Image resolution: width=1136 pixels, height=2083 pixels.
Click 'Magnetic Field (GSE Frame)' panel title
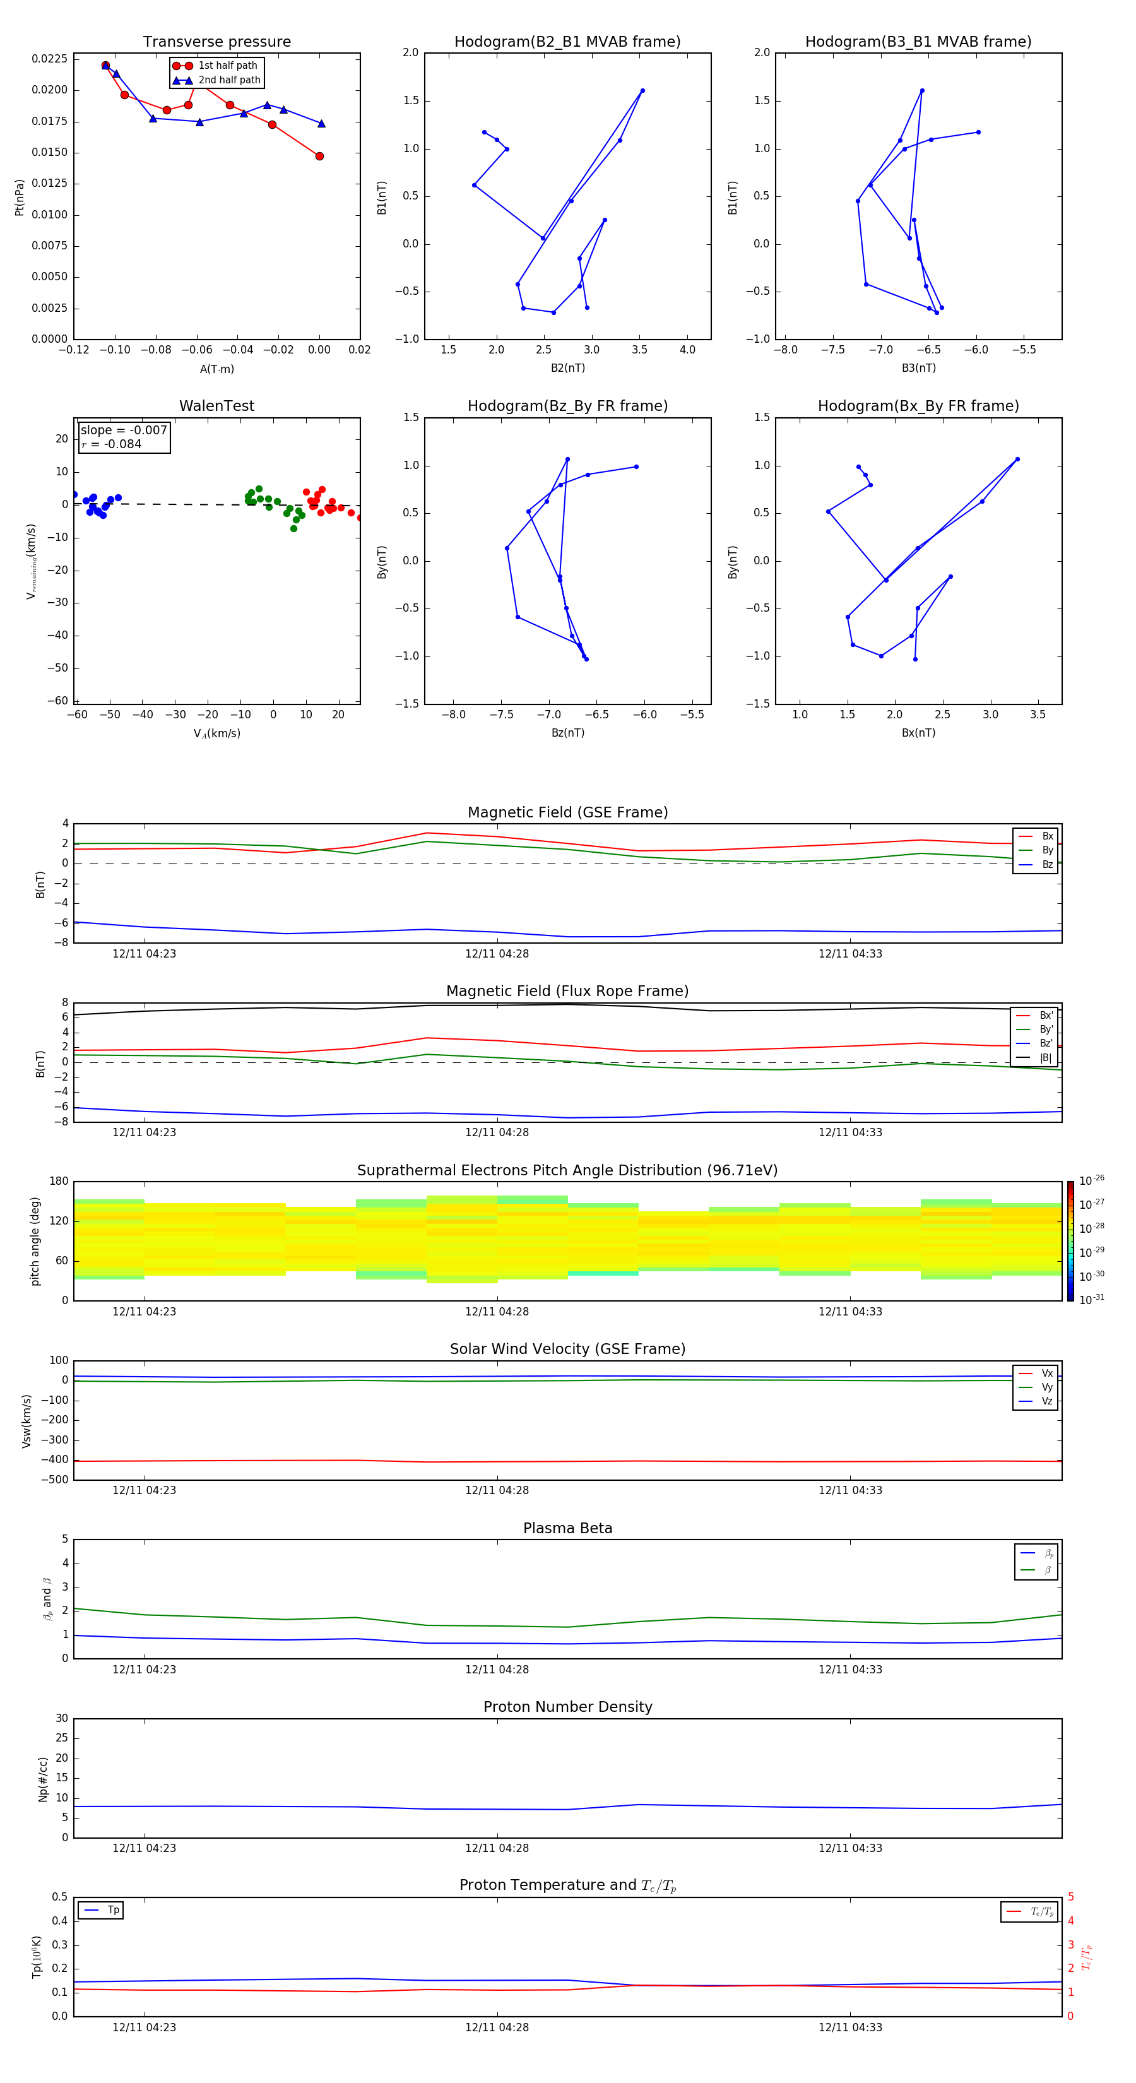[x=567, y=812]
